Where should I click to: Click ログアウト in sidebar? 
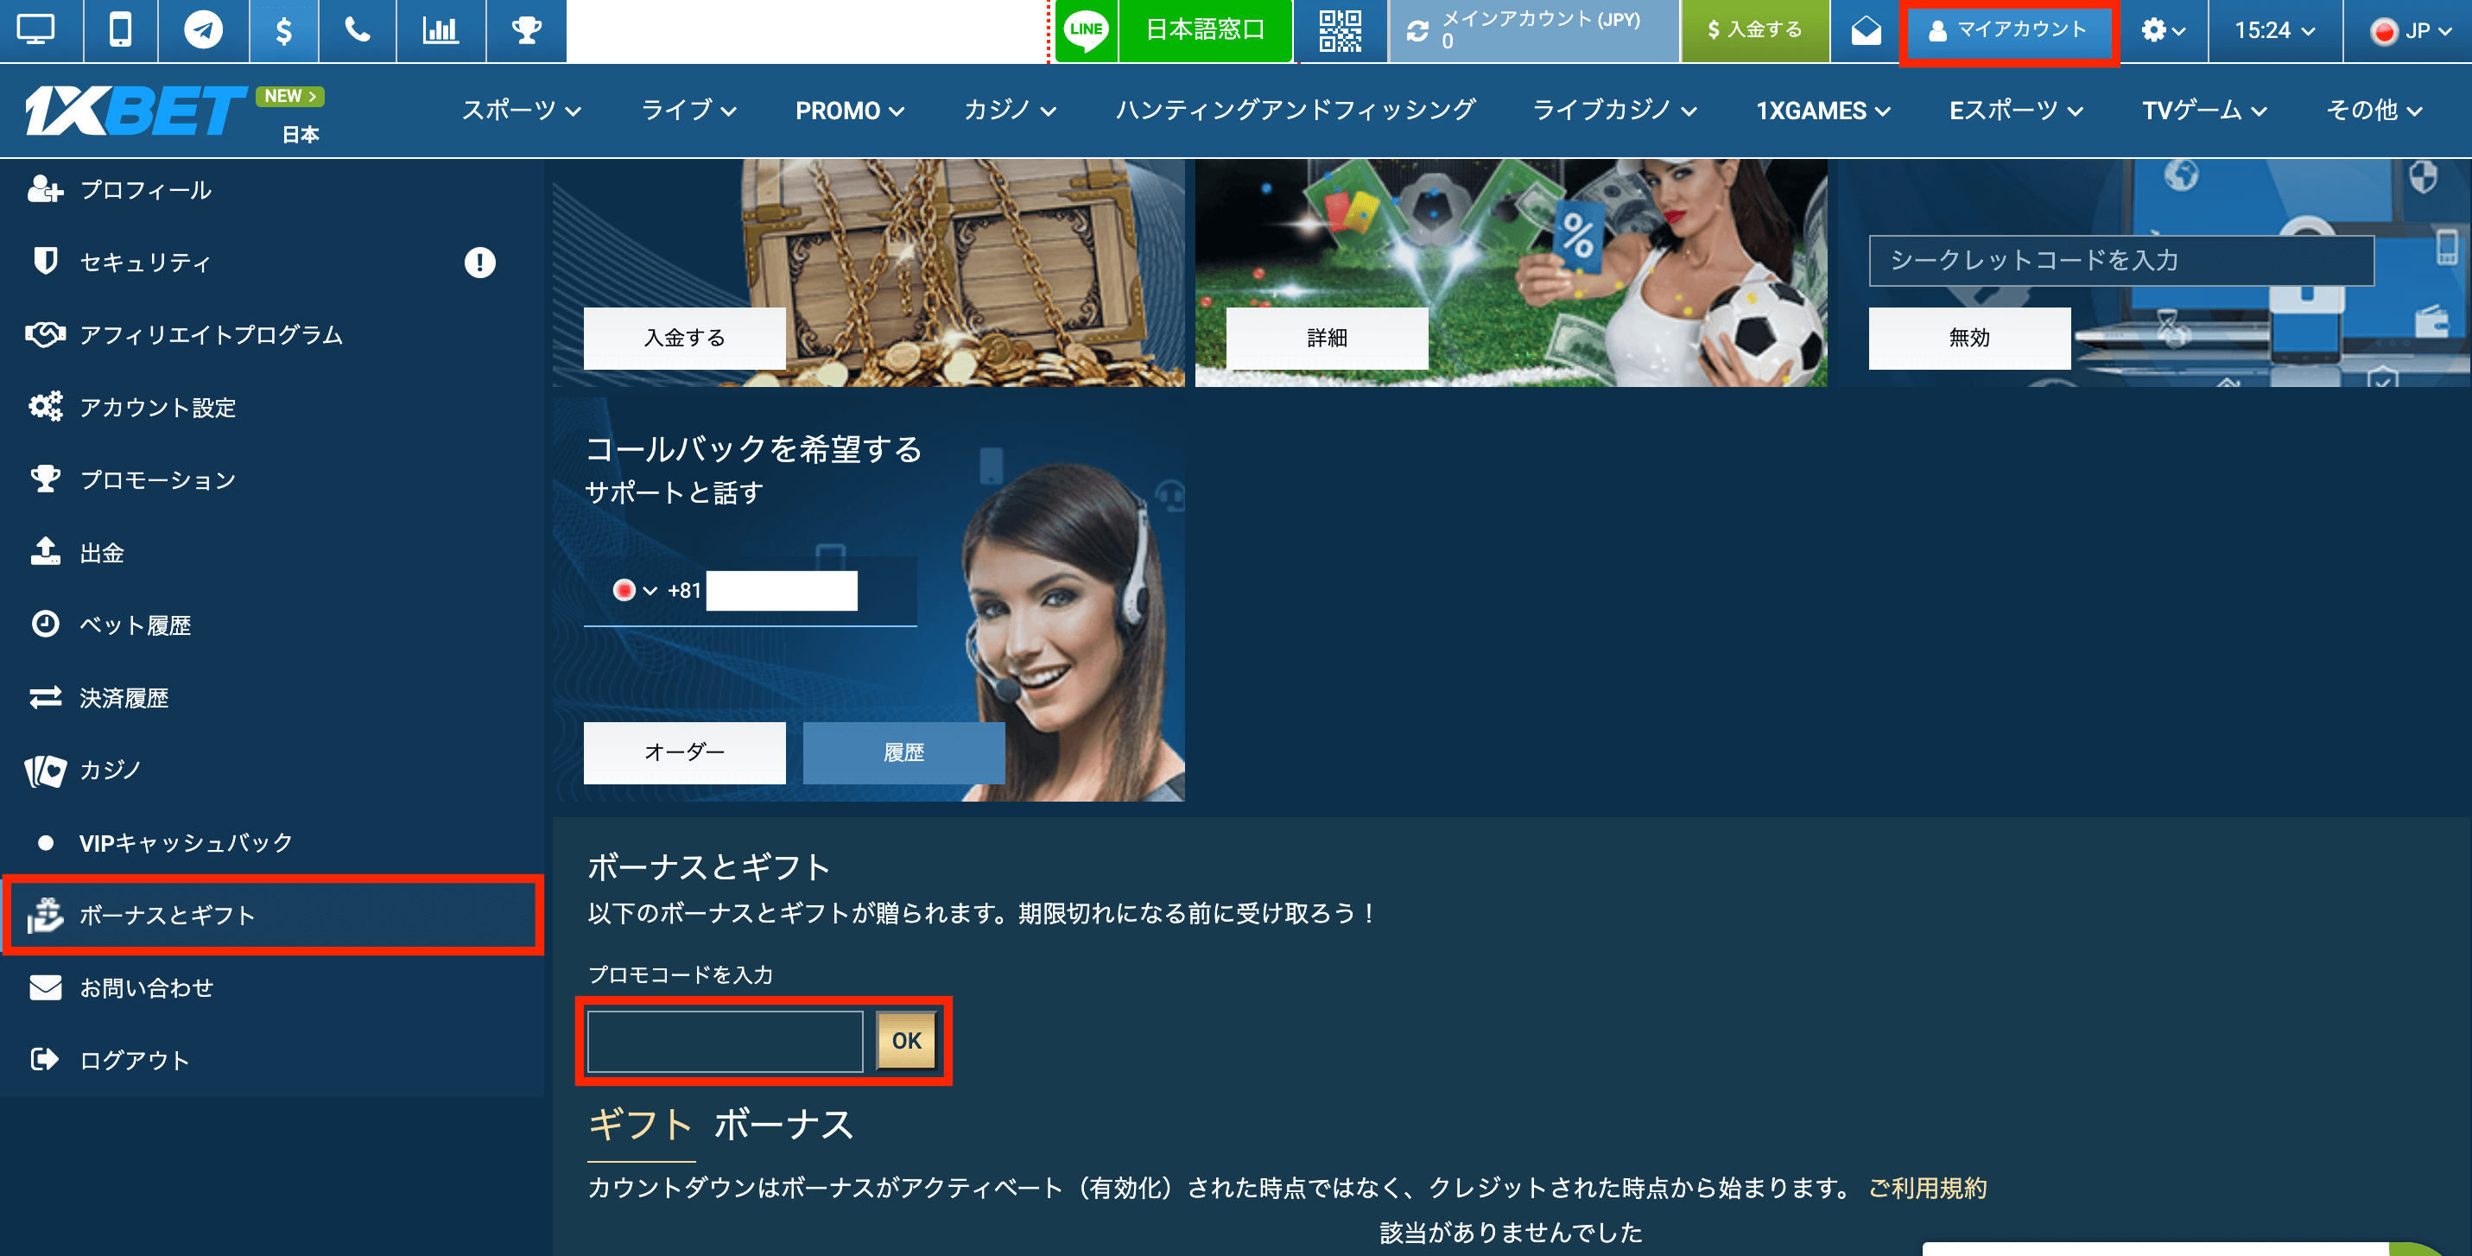coord(271,1060)
